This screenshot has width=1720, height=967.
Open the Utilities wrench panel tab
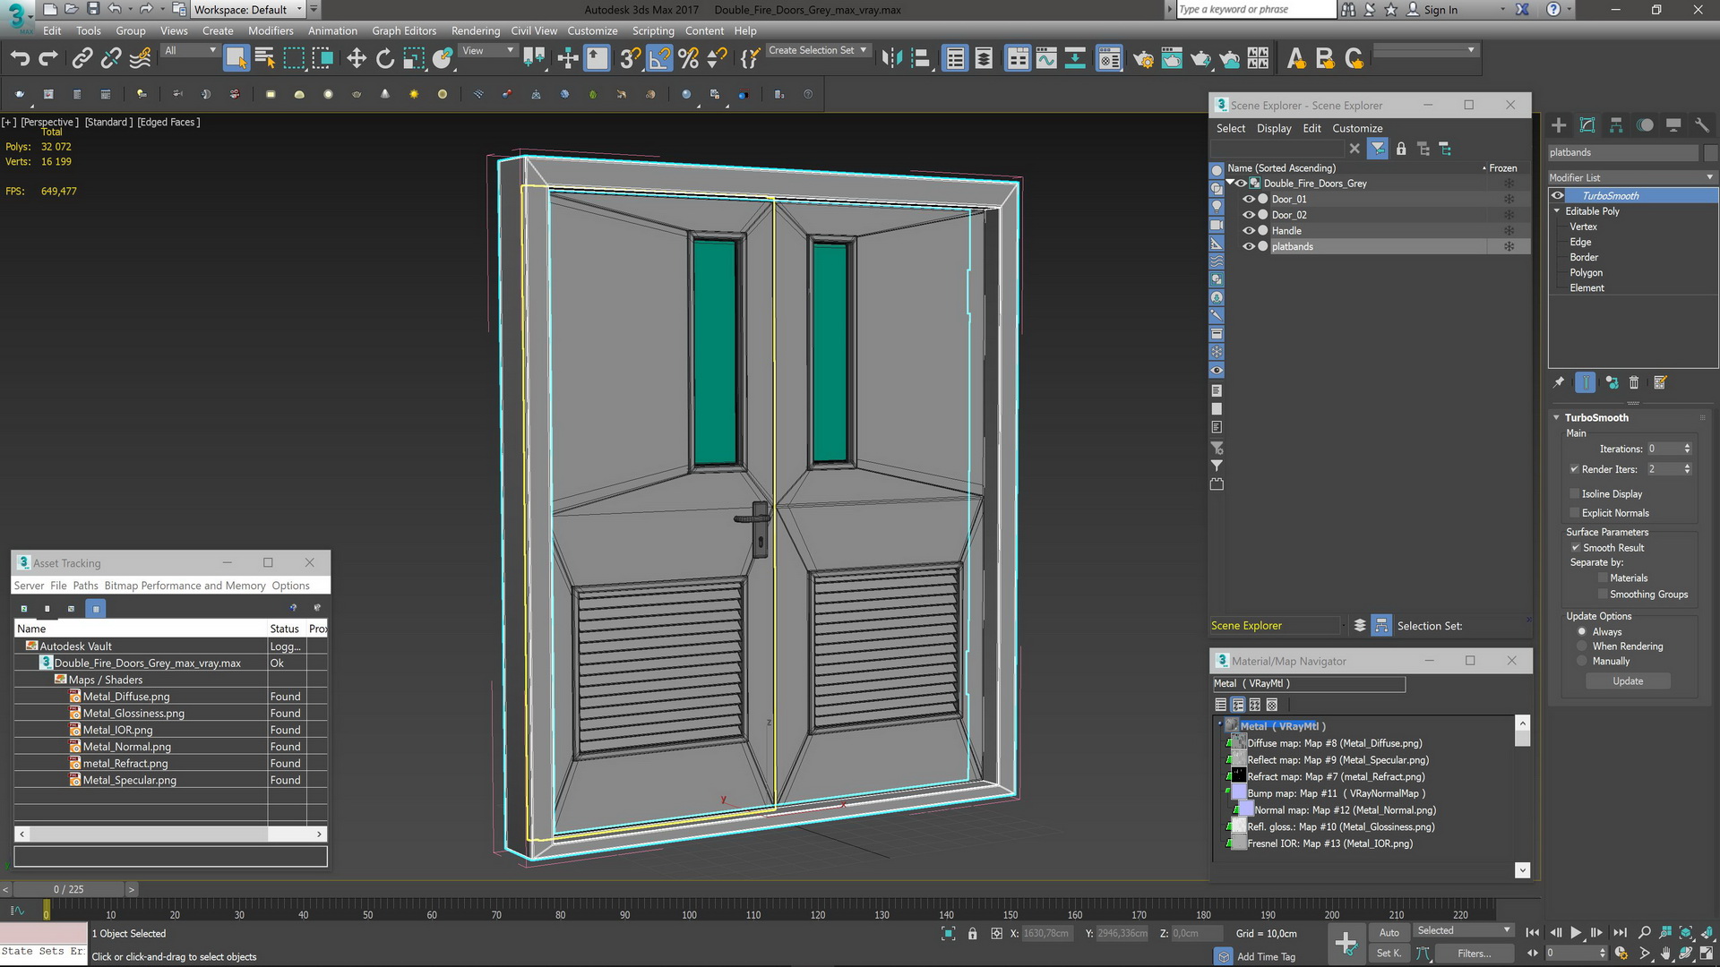1702,125
